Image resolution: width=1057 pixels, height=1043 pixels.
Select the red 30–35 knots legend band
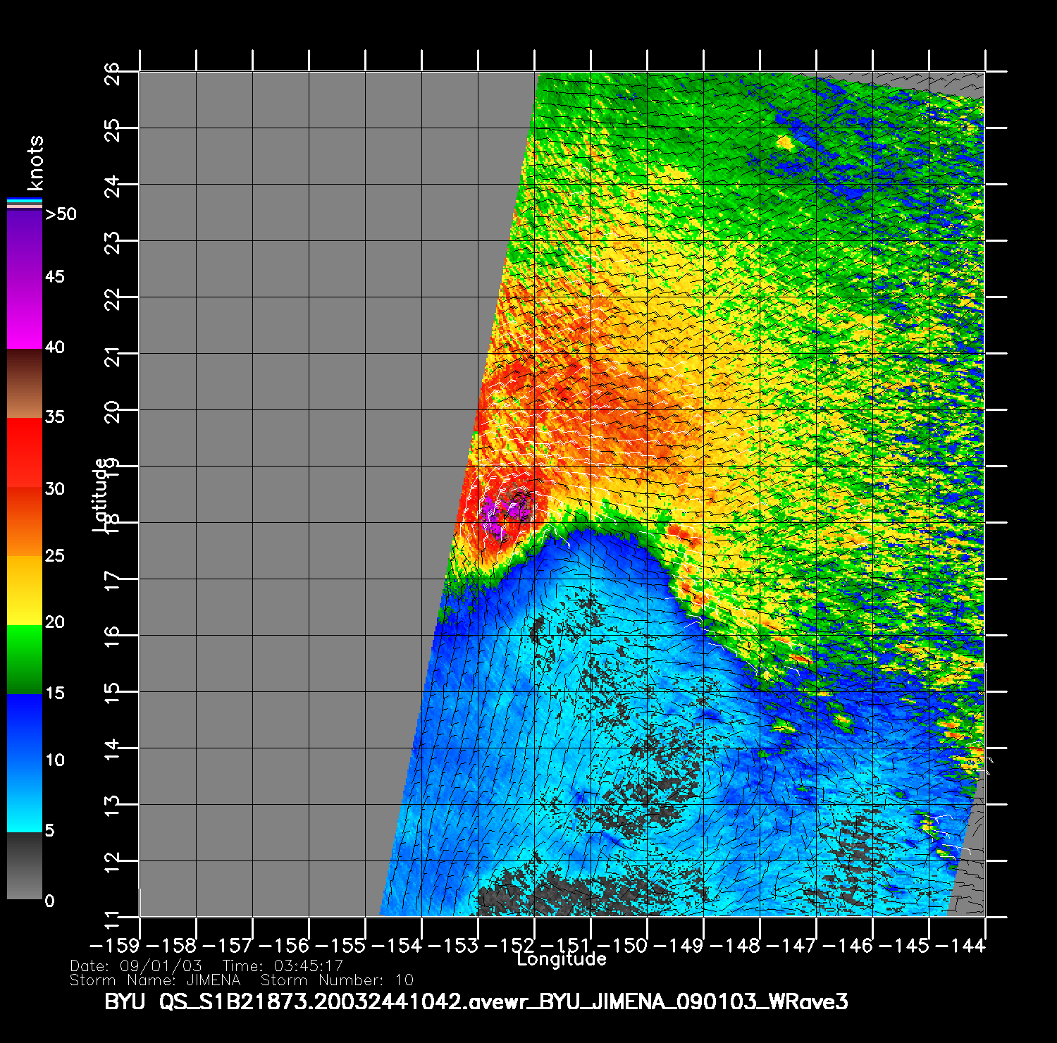(x=24, y=451)
